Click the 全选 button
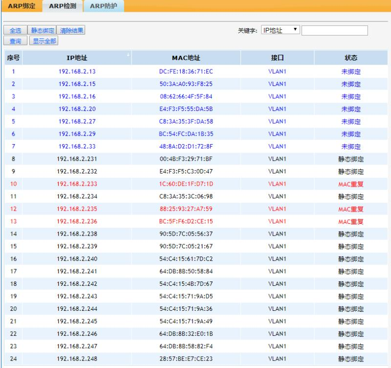Viewport: 391px width, 368px height. pos(14,31)
